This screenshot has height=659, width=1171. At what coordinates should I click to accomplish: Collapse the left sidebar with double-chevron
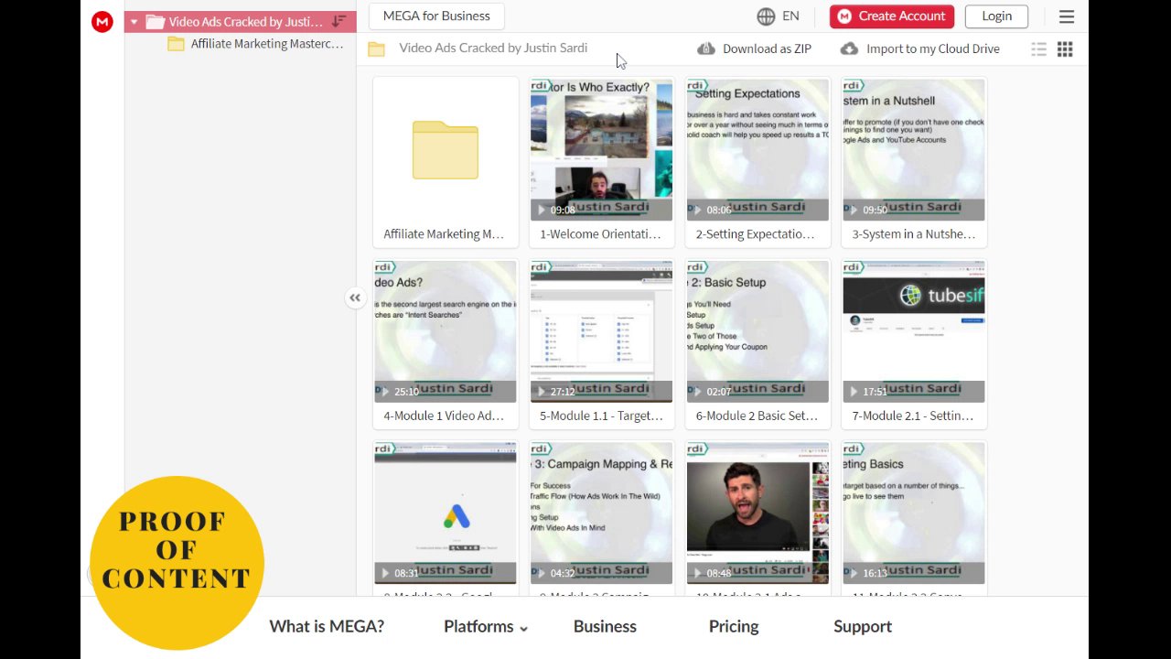click(355, 297)
